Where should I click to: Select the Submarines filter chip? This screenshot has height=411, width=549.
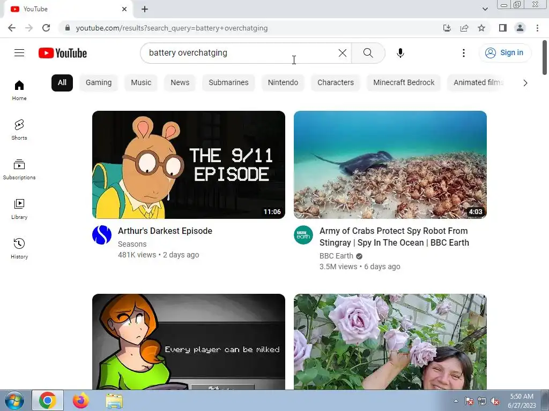[228, 83]
